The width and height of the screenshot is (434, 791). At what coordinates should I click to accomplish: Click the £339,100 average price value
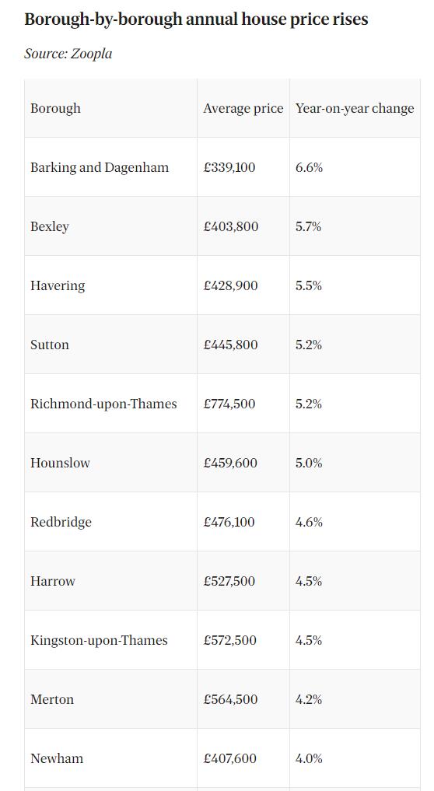pyautogui.click(x=229, y=167)
